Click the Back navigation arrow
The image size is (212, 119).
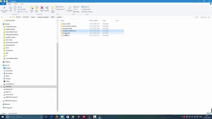tap(2, 17)
